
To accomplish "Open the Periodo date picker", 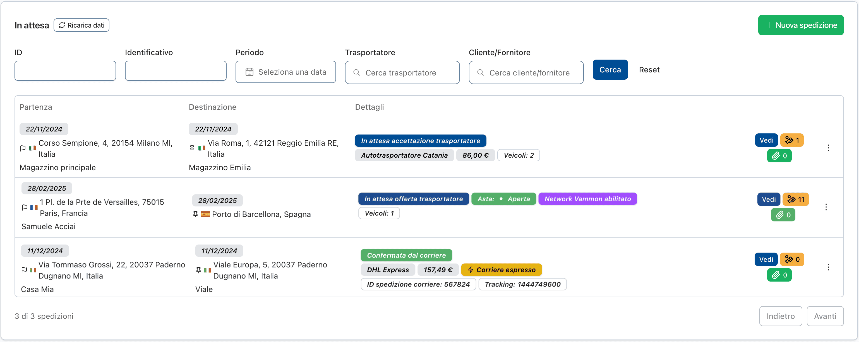I will (285, 72).
